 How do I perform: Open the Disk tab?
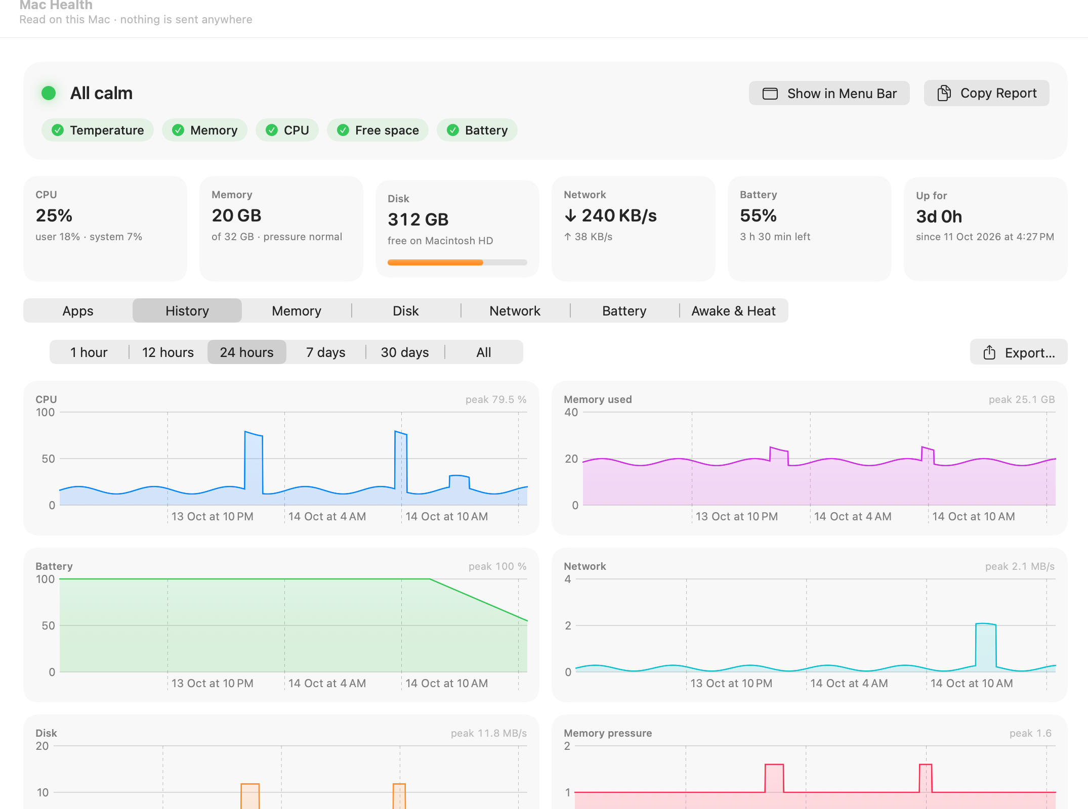pyautogui.click(x=406, y=310)
